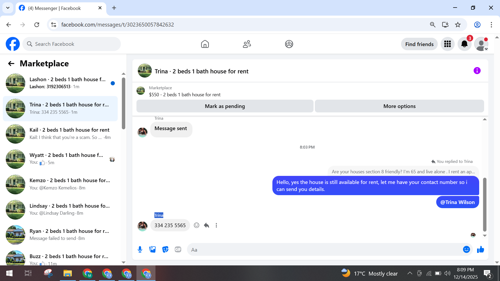
Task: Click the voice clip microphone icon
Action: point(140,250)
